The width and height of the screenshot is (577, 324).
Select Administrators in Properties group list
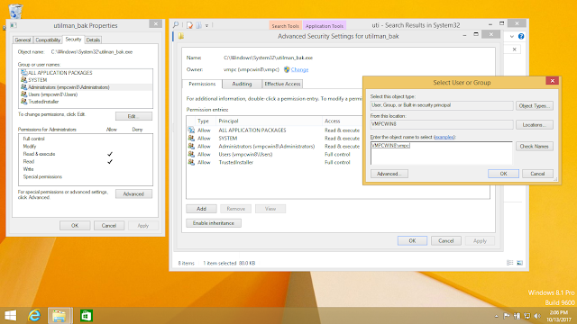[87, 87]
